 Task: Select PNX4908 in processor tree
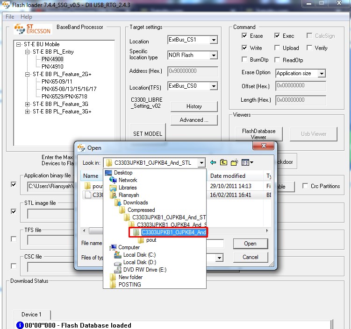(x=52, y=59)
